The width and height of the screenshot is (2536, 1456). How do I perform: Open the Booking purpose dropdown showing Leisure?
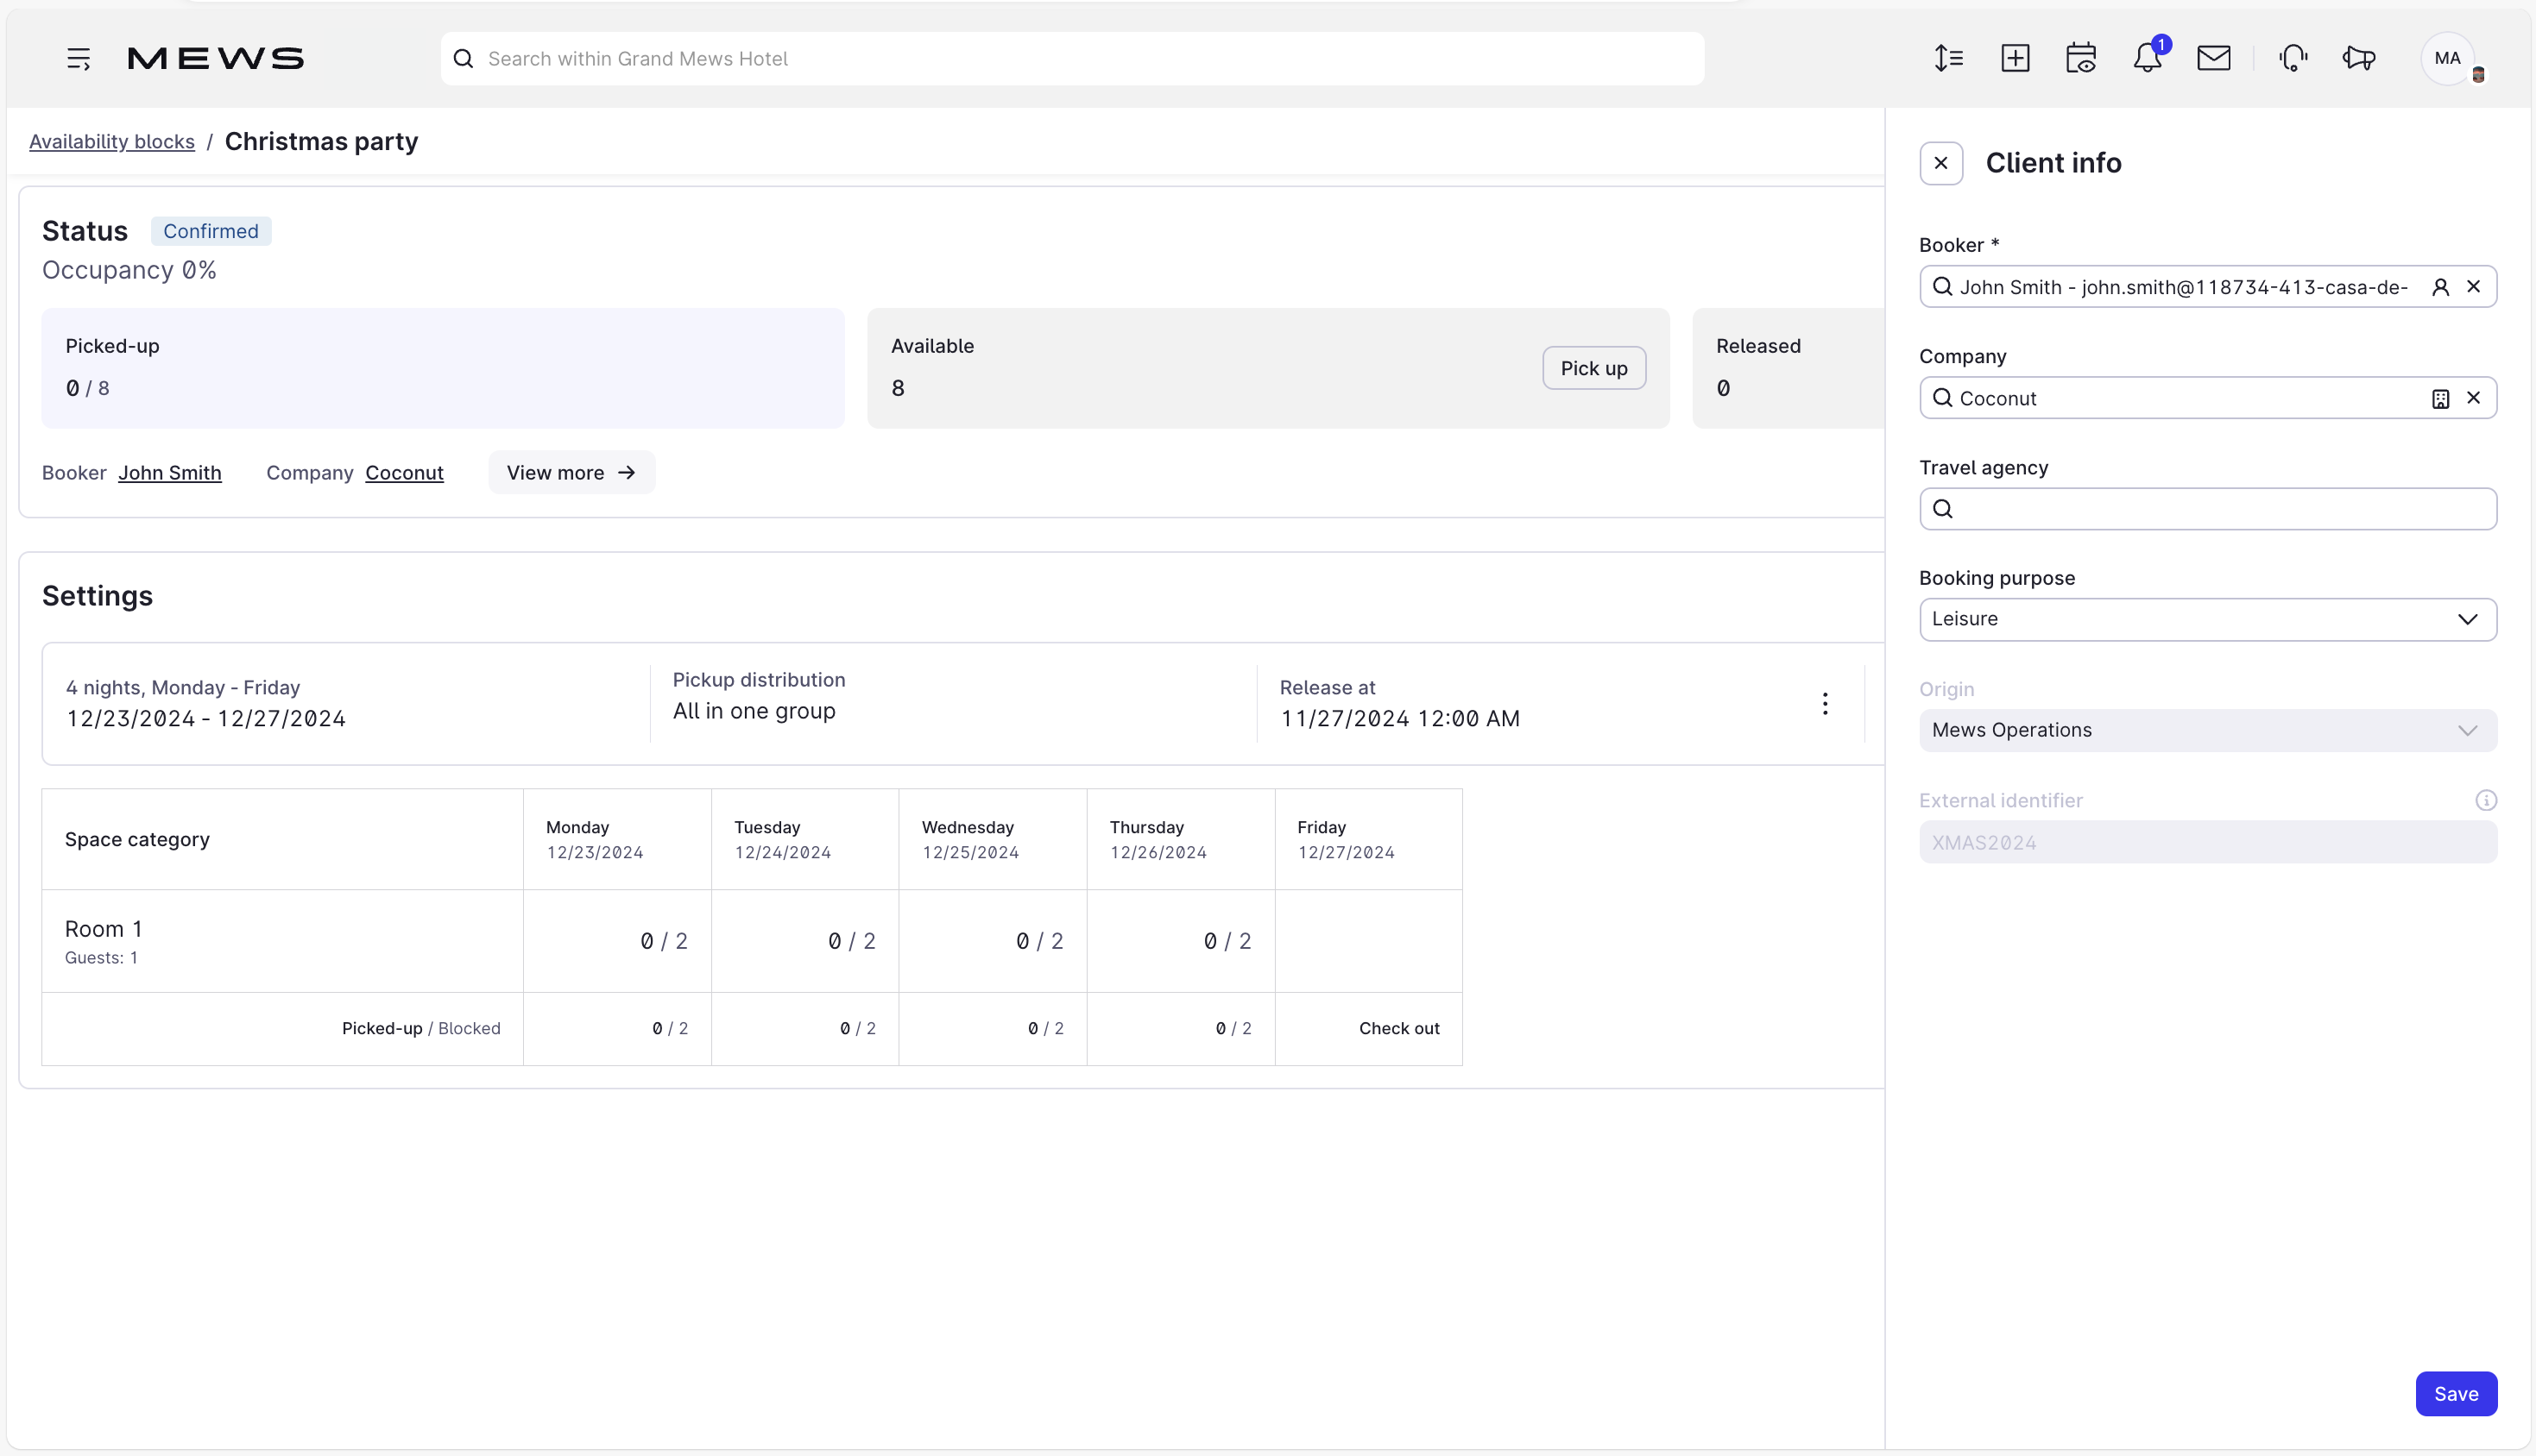click(2467, 619)
